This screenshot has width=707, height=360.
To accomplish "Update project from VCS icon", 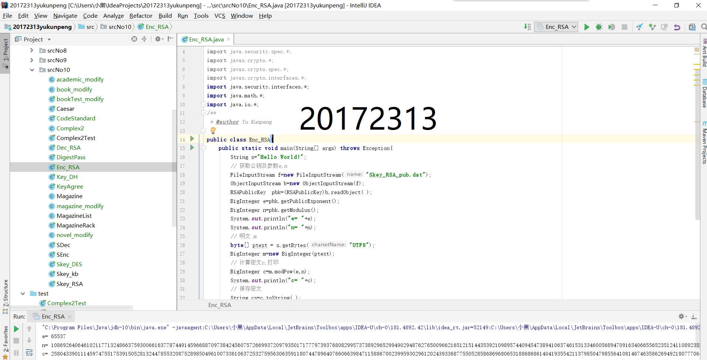I will [639, 27].
